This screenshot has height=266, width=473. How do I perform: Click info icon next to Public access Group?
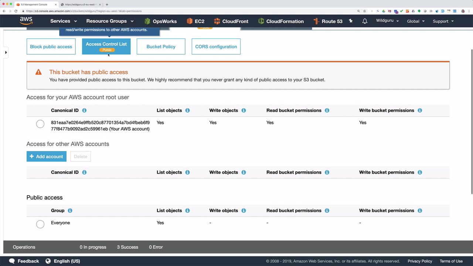pyautogui.click(x=70, y=211)
